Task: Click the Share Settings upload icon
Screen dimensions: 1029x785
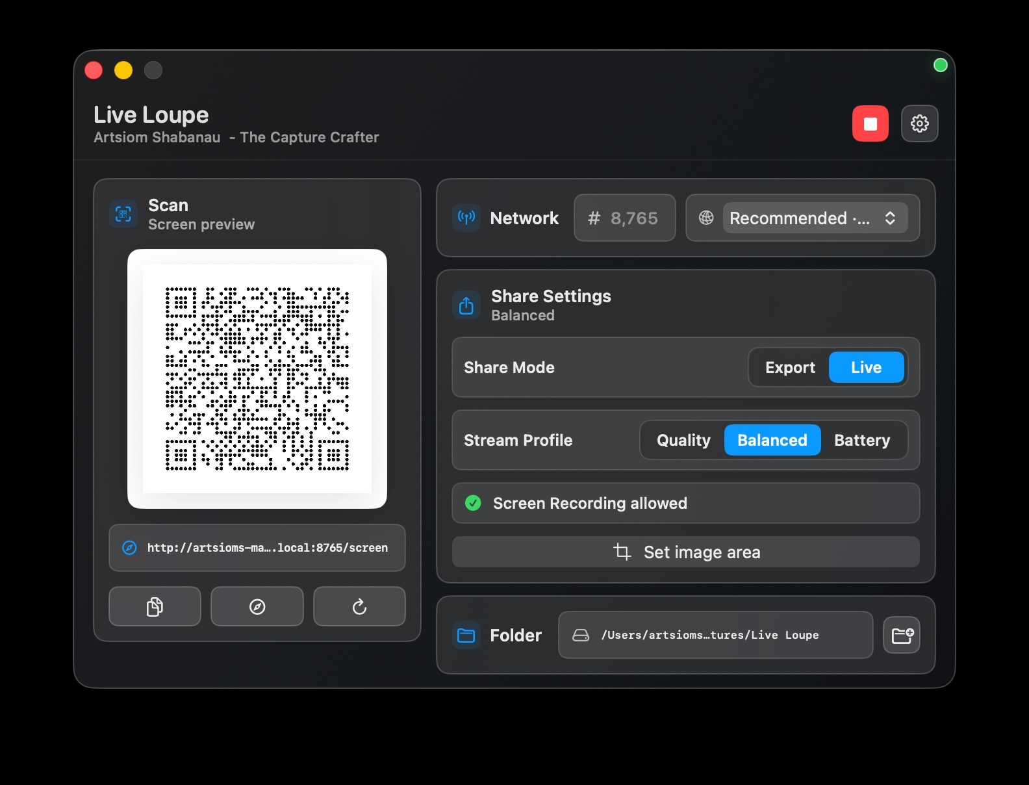Action: (x=466, y=305)
